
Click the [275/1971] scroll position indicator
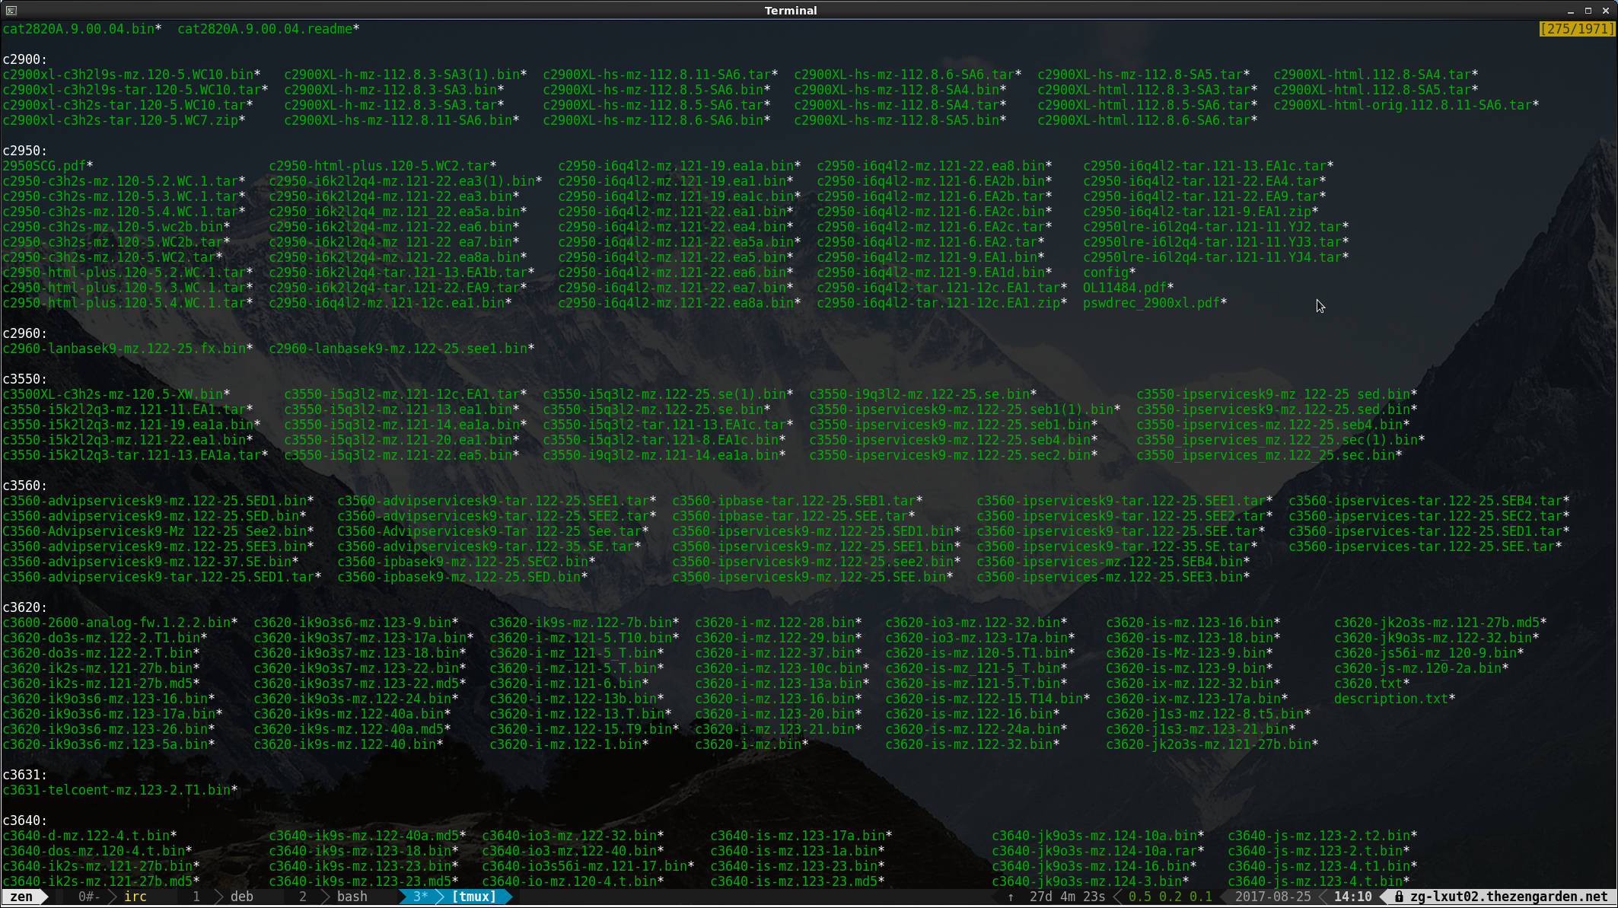pyautogui.click(x=1576, y=29)
